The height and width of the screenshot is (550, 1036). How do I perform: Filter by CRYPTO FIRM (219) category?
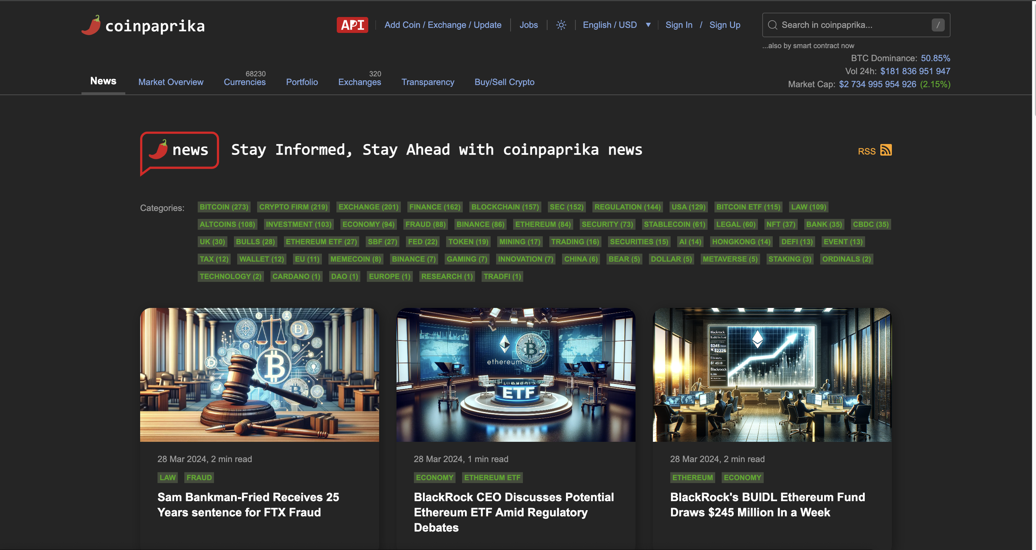click(x=293, y=207)
